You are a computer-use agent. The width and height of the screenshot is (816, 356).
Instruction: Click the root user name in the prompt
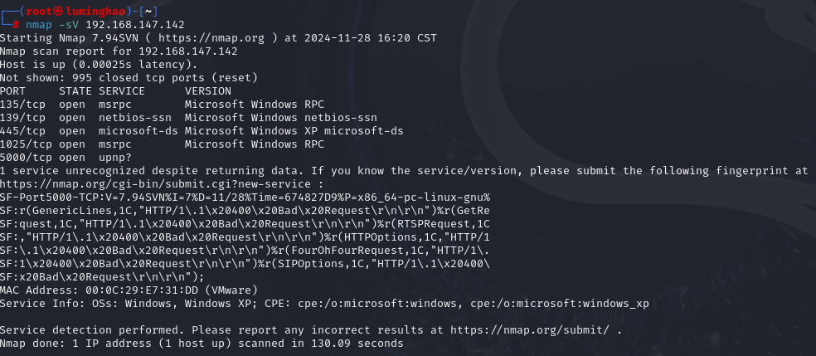[x=41, y=12]
